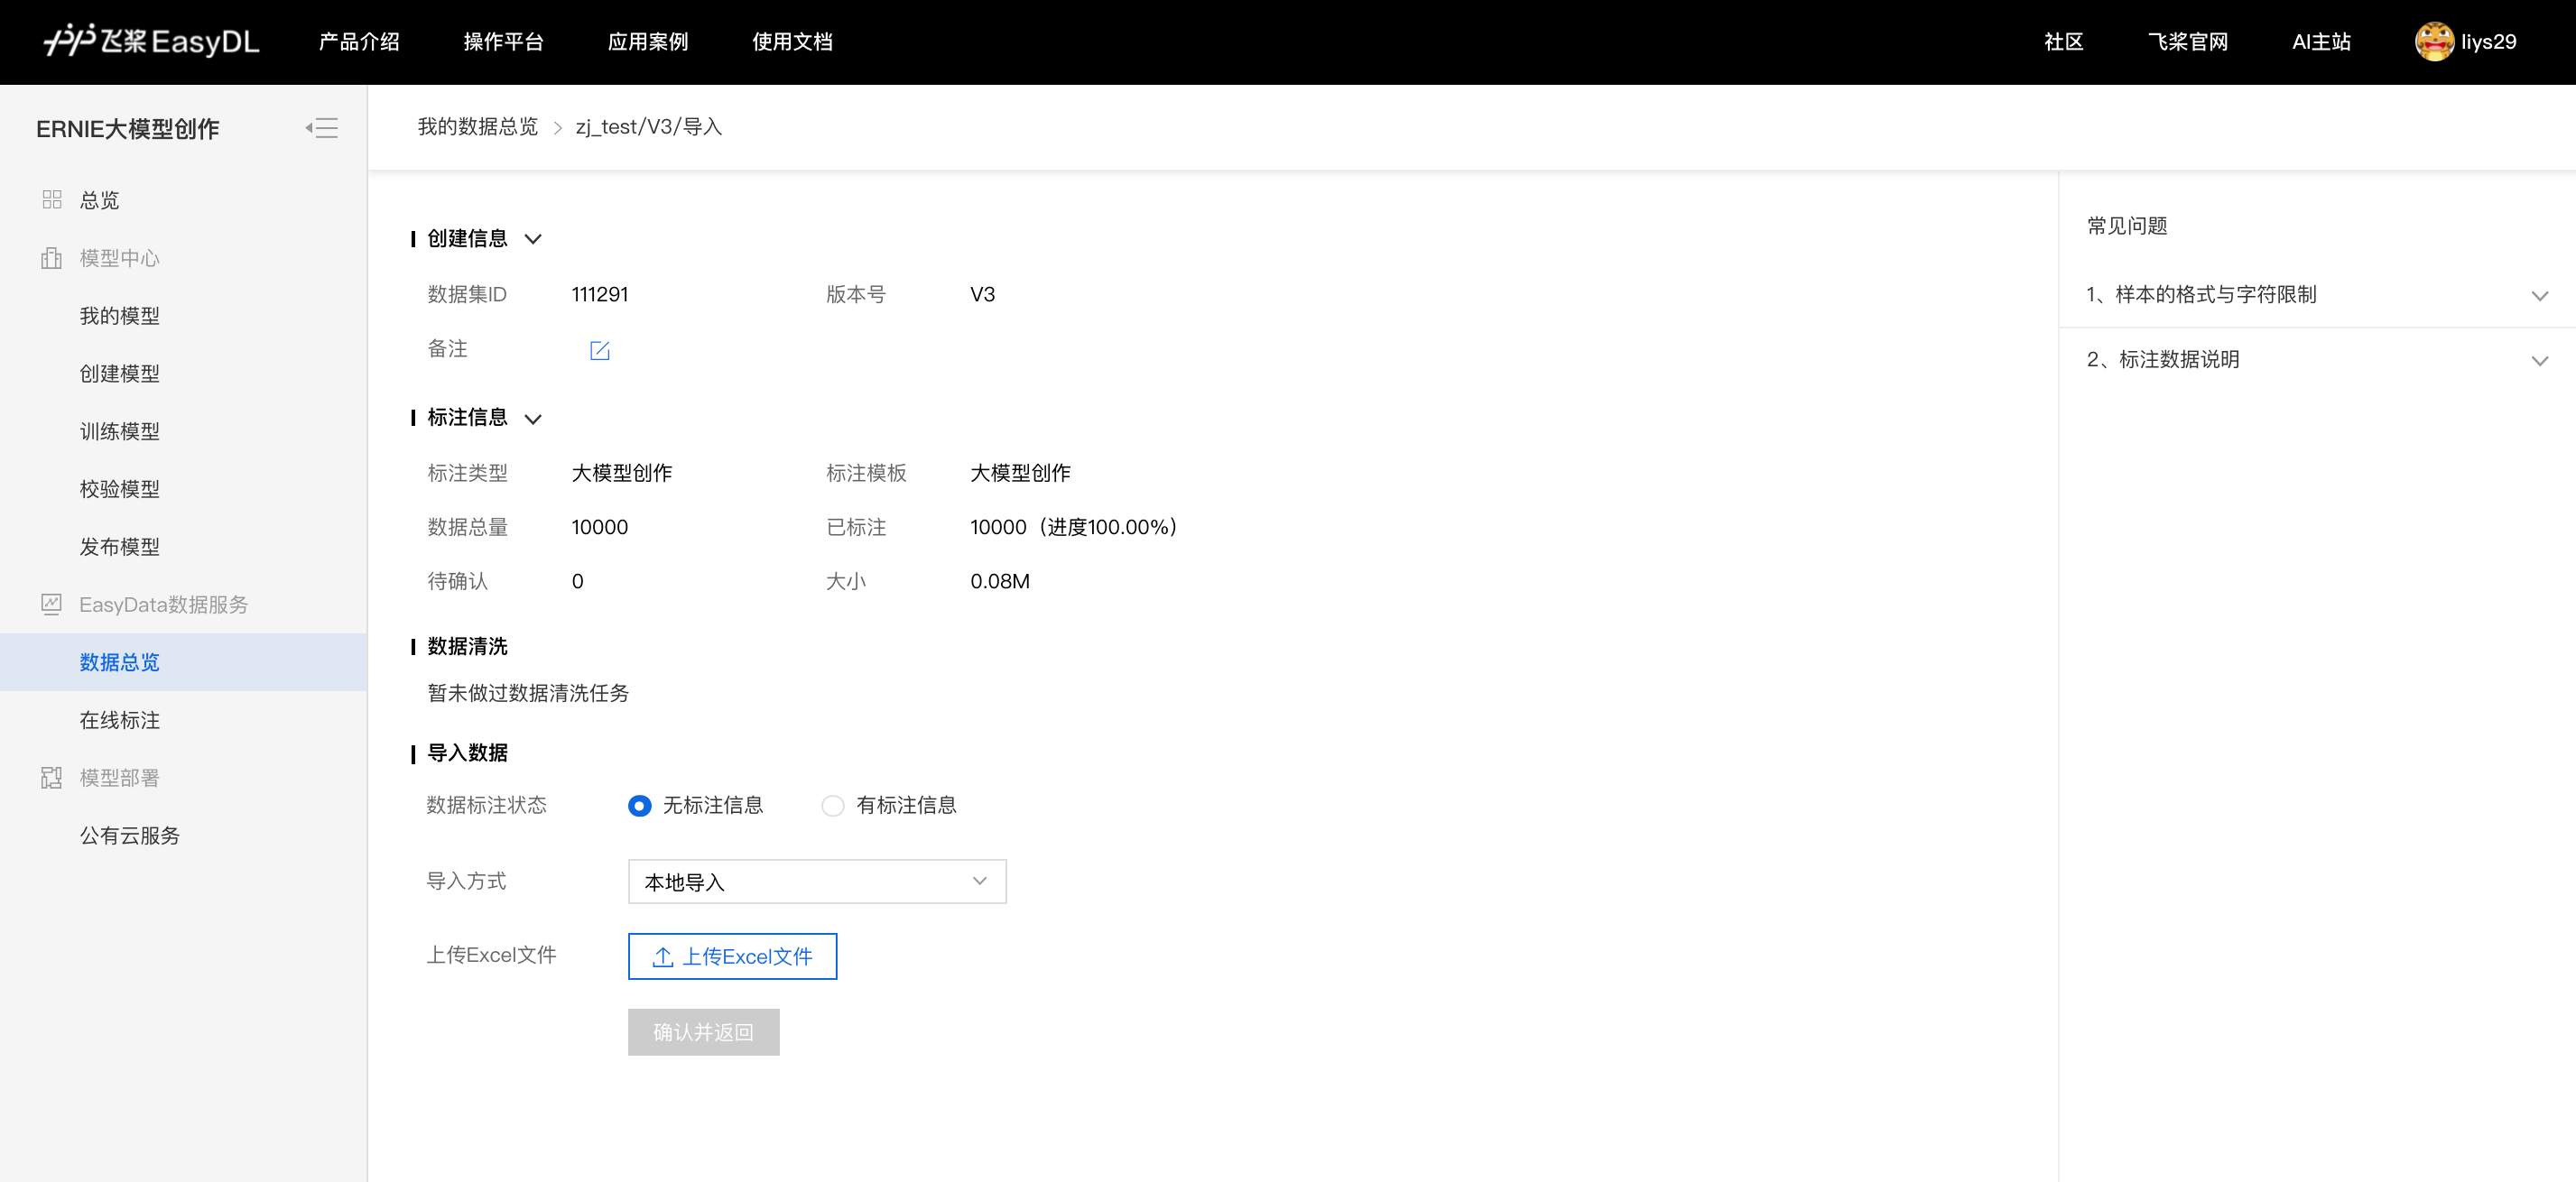Select 数据总览 in the sidebar
Image resolution: width=2576 pixels, height=1182 pixels.
click(x=183, y=662)
